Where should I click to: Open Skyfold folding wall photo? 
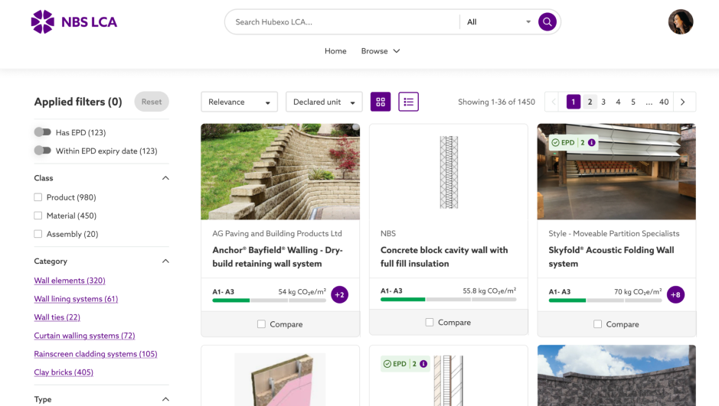pos(616,171)
